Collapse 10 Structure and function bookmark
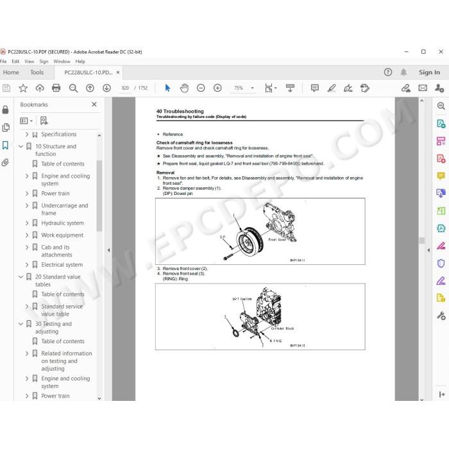The height and width of the screenshot is (449, 449). [21, 146]
